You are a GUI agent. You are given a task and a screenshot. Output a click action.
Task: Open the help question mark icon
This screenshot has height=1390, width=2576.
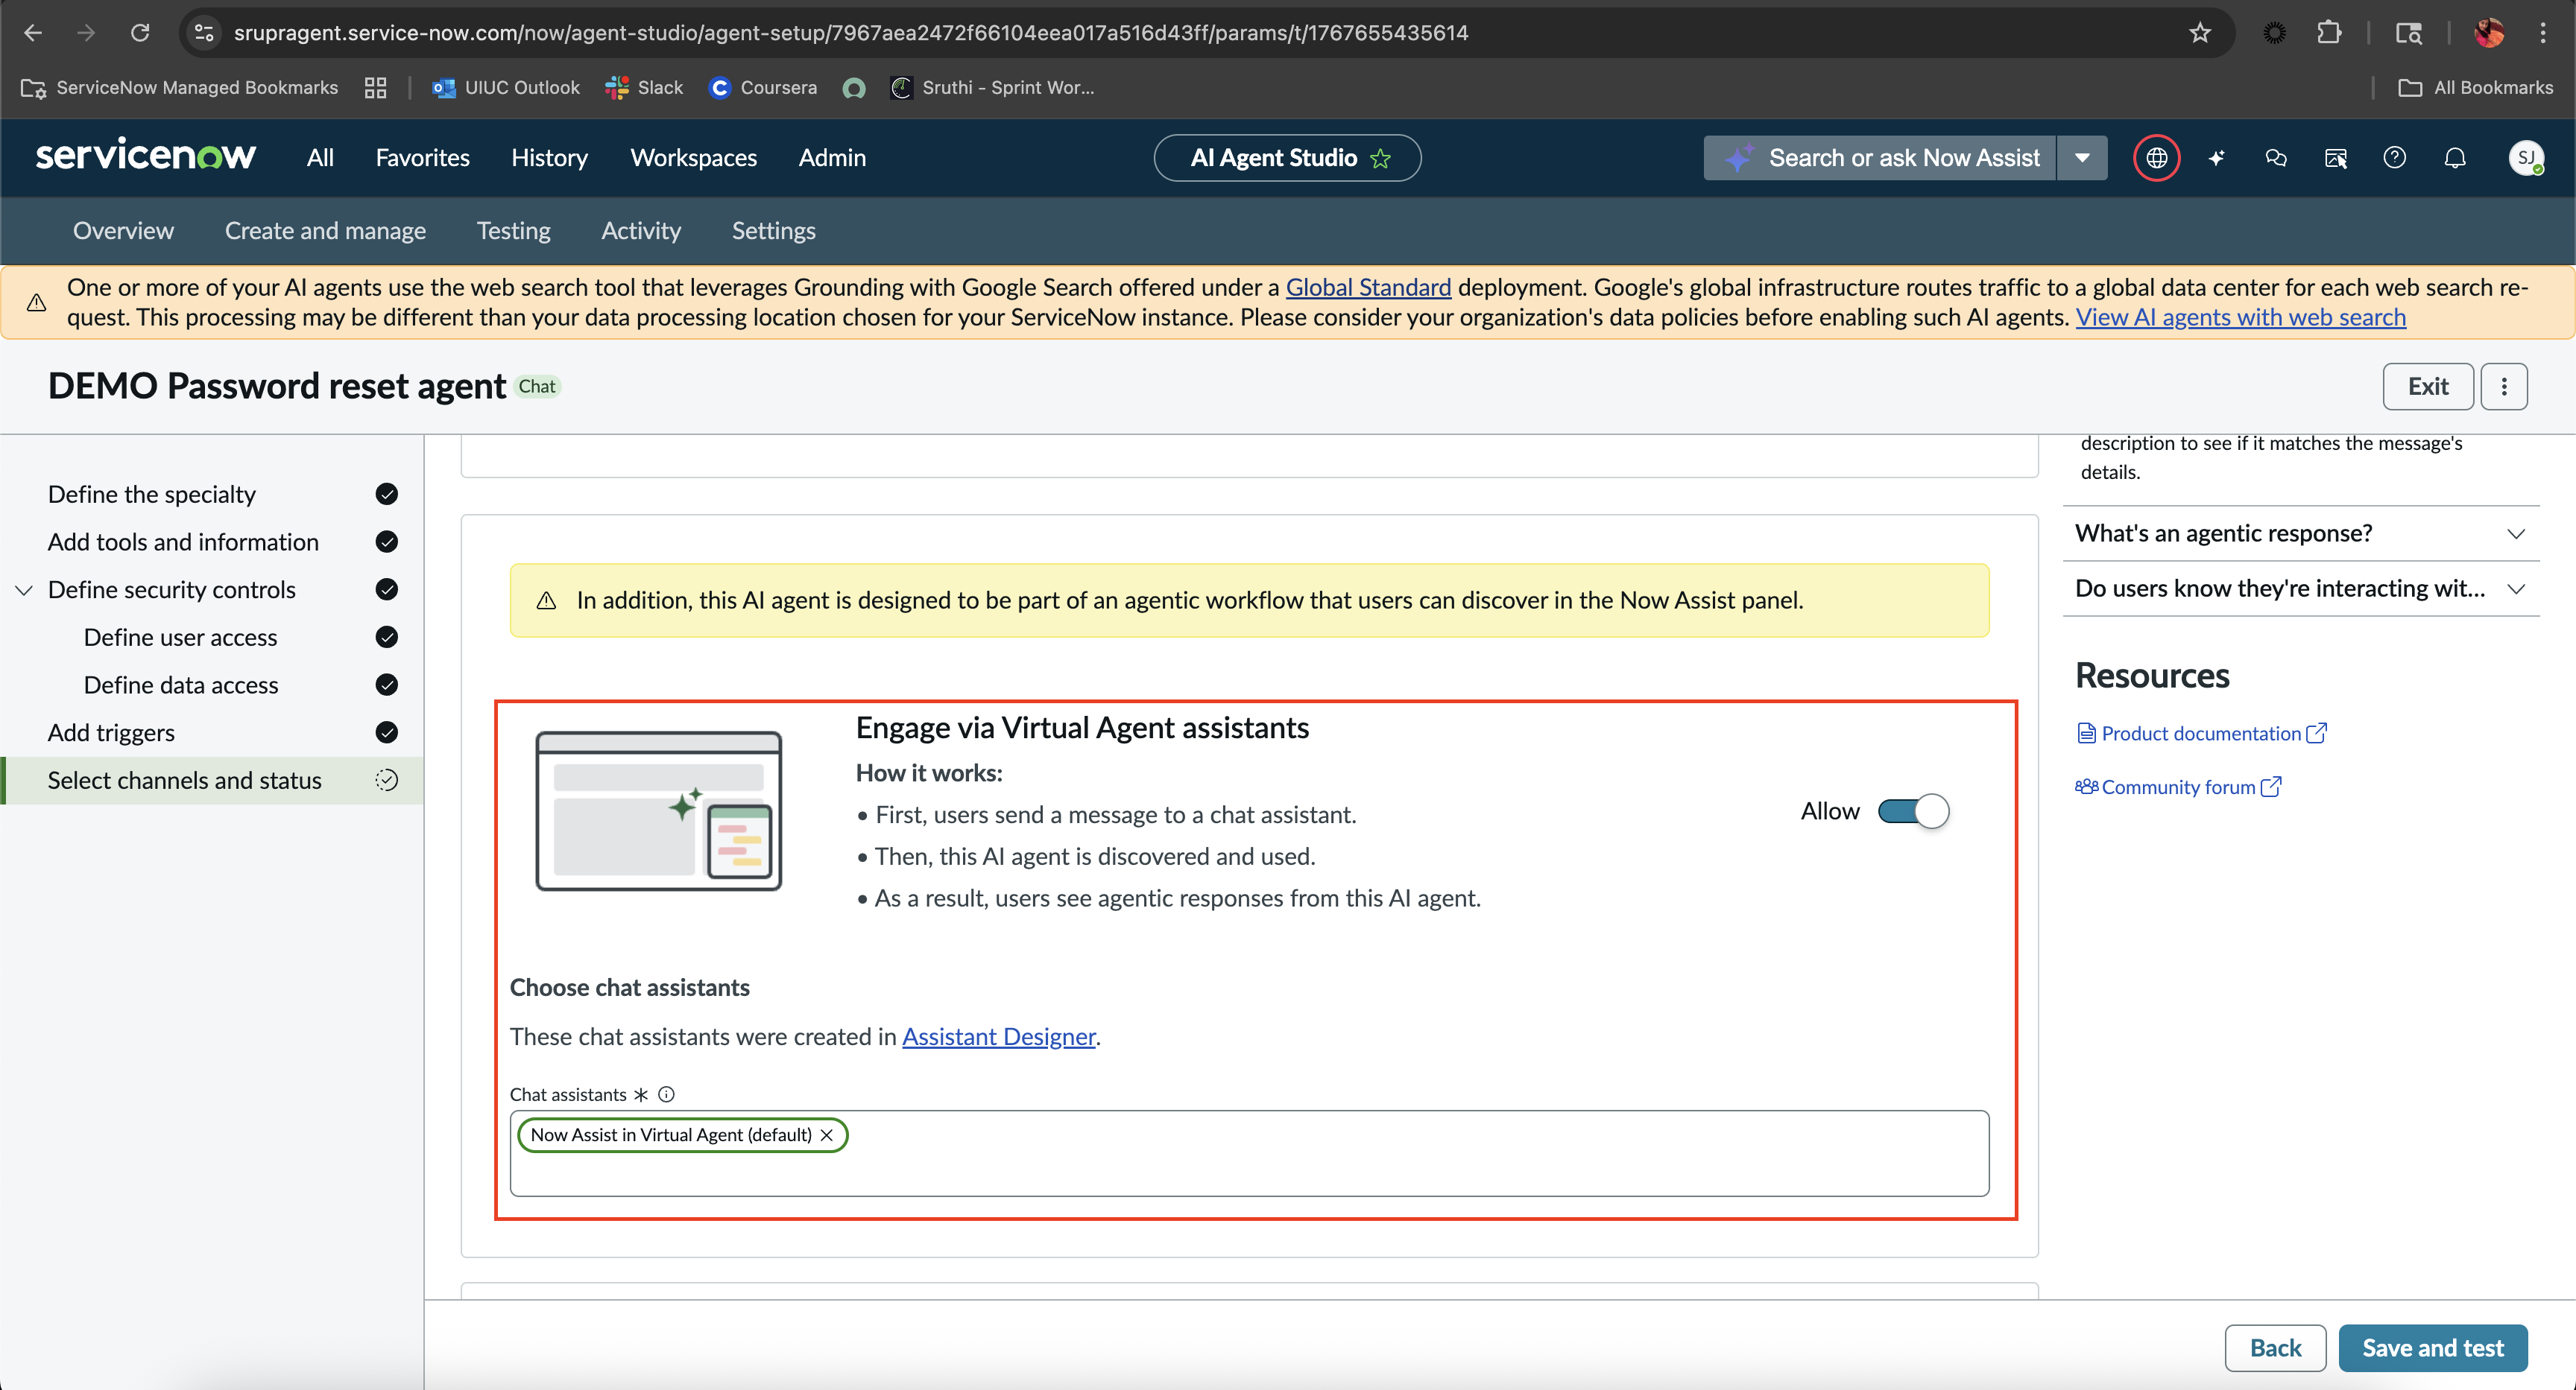[2395, 158]
